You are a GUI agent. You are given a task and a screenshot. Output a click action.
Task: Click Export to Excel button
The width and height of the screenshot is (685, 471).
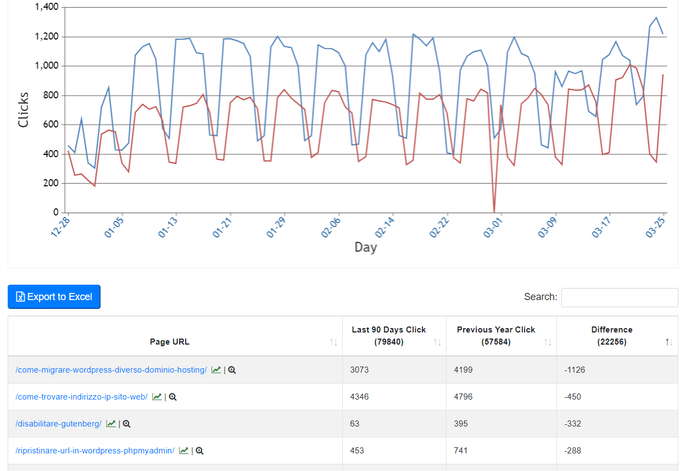(54, 297)
